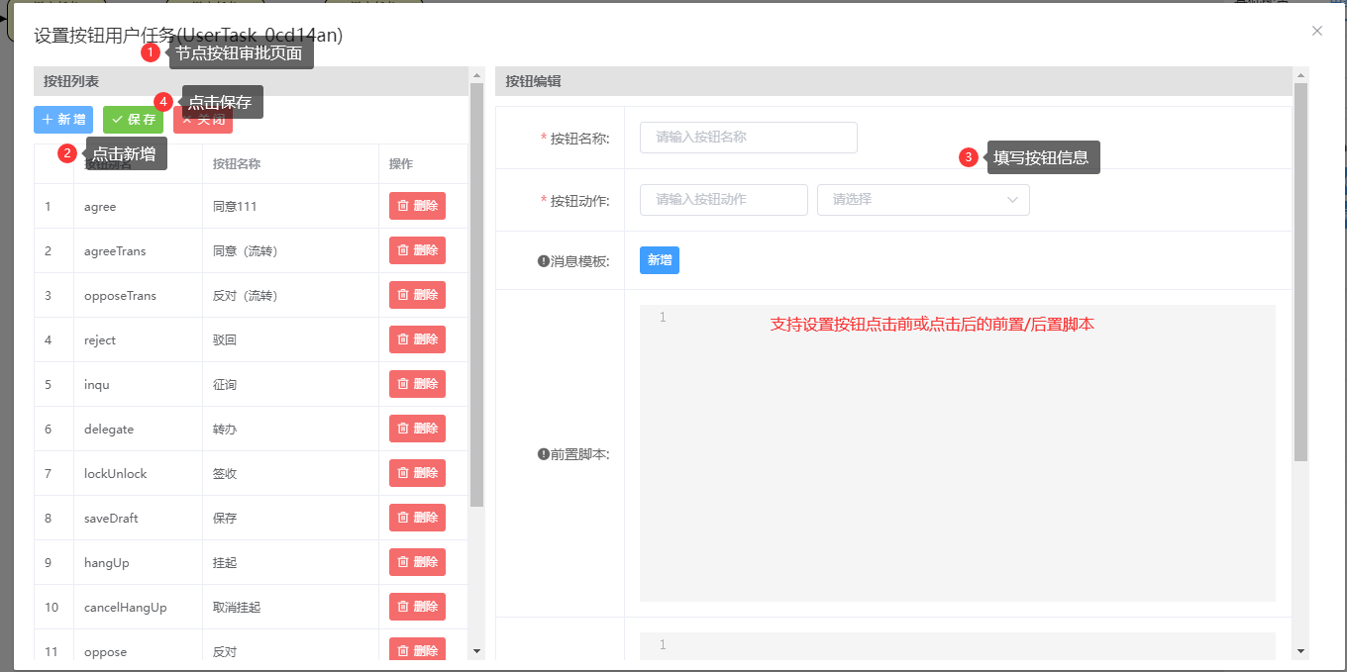This screenshot has height=672, width=1347.
Task: Delete the opposeTrans row
Action: [x=417, y=295]
